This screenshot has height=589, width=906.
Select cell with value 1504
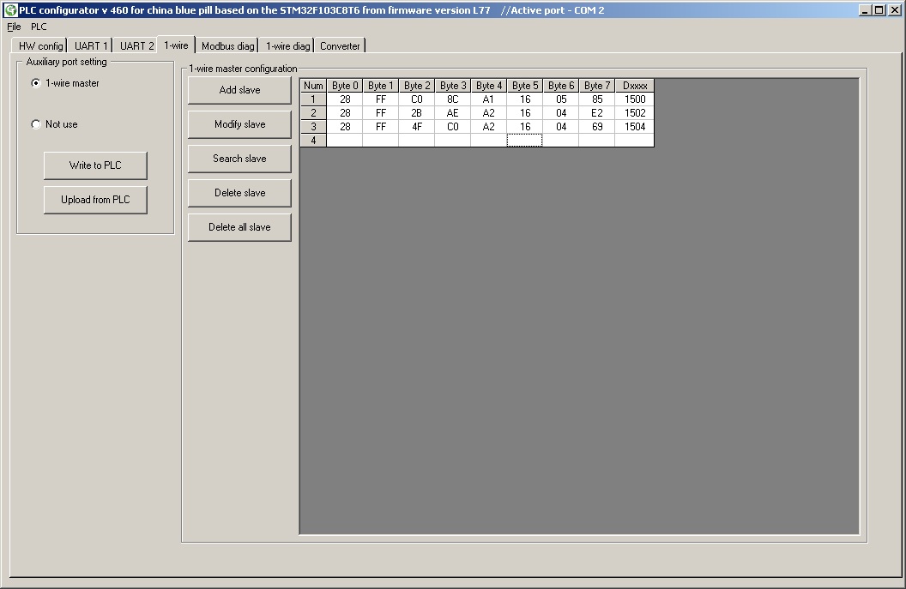coord(634,127)
